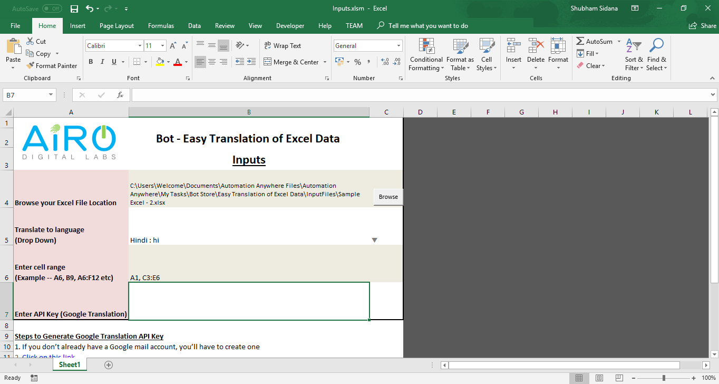719x384 pixels.
Task: Toggle Italic formatting
Action: click(x=102, y=62)
